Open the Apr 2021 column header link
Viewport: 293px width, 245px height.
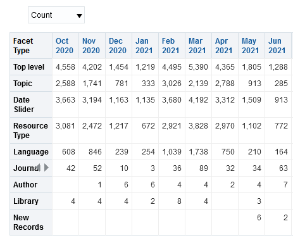(224, 46)
